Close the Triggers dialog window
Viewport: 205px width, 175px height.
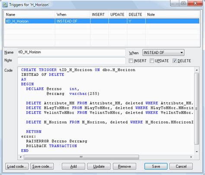(x=195, y=3)
